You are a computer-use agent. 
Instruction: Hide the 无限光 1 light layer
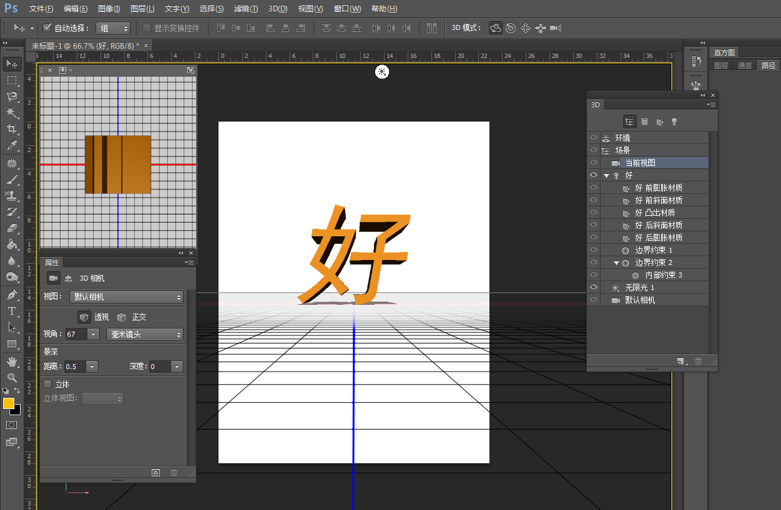pos(594,287)
